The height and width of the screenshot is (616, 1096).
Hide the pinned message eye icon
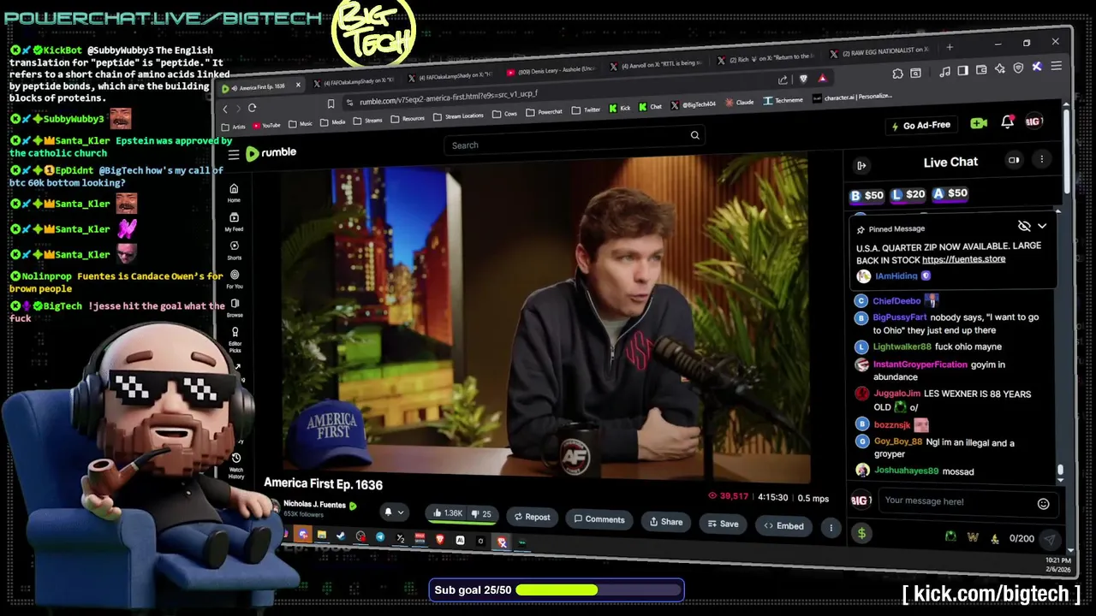click(1024, 226)
